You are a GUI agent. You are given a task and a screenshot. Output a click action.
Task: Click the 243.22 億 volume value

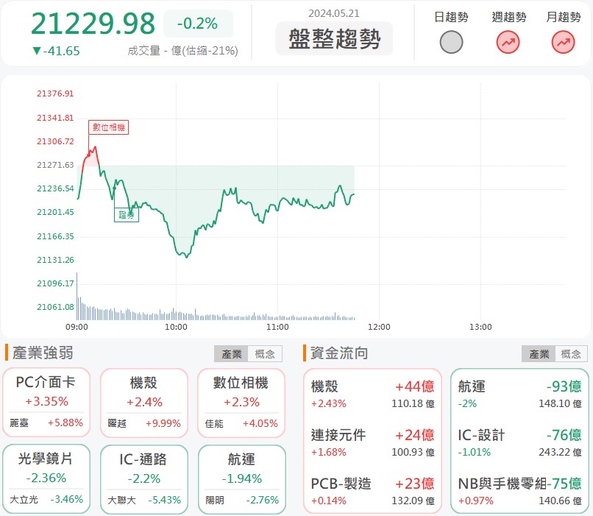[560, 452]
